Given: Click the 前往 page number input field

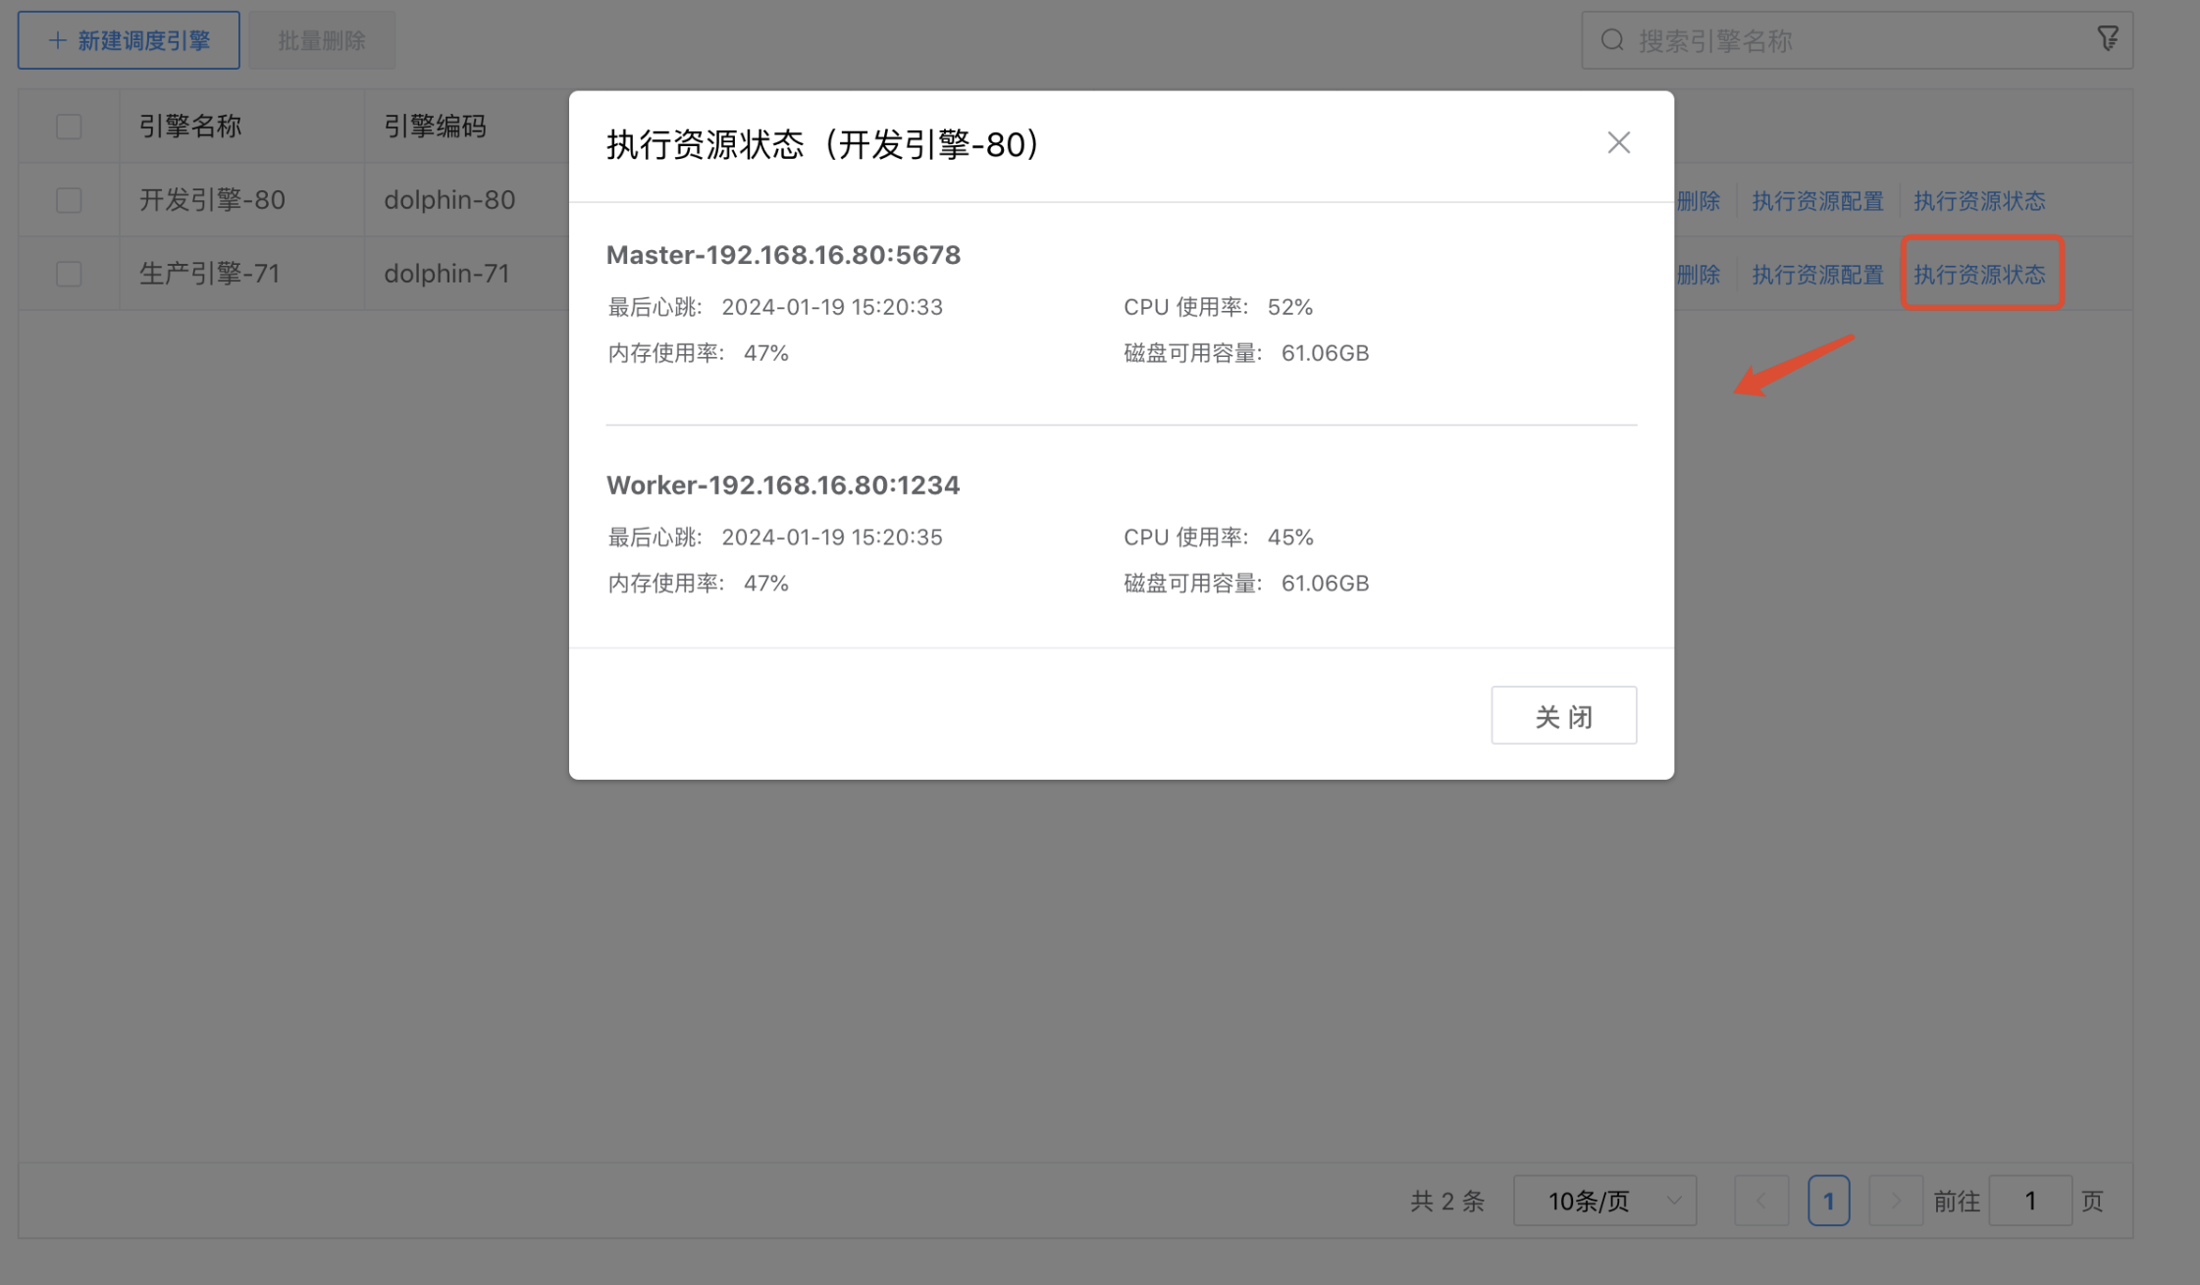Looking at the screenshot, I should [x=2030, y=1200].
